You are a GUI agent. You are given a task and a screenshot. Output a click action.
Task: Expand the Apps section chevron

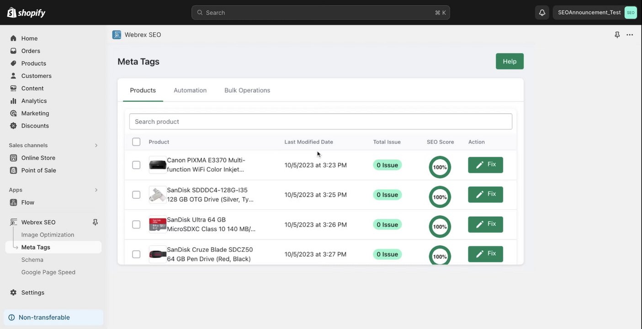(96, 190)
